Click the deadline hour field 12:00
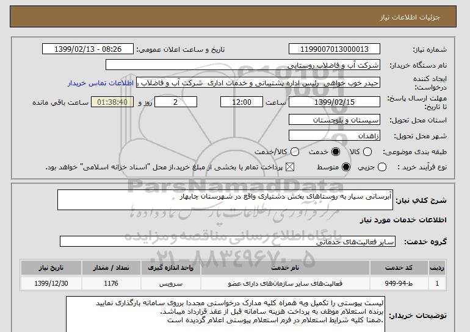 tap(242, 102)
